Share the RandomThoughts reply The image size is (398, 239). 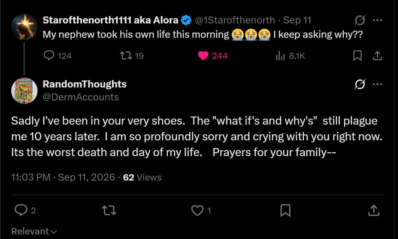tap(374, 210)
